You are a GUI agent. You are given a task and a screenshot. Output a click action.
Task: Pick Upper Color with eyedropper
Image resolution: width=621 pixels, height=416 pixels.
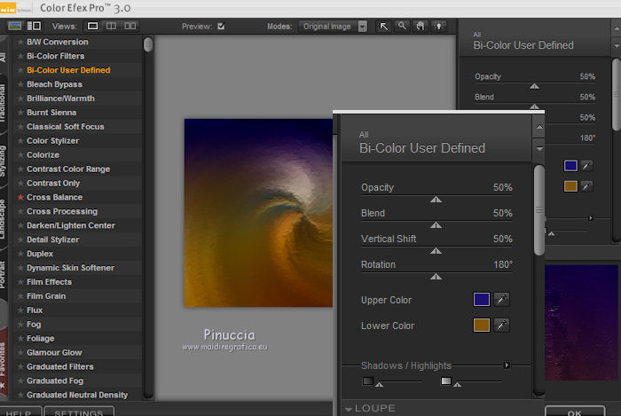502,300
